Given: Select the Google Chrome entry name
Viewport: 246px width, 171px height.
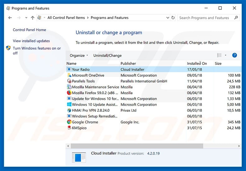Looking at the screenshot, I should point(85,122).
